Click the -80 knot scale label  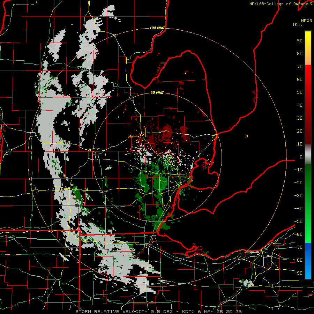pos(298,260)
